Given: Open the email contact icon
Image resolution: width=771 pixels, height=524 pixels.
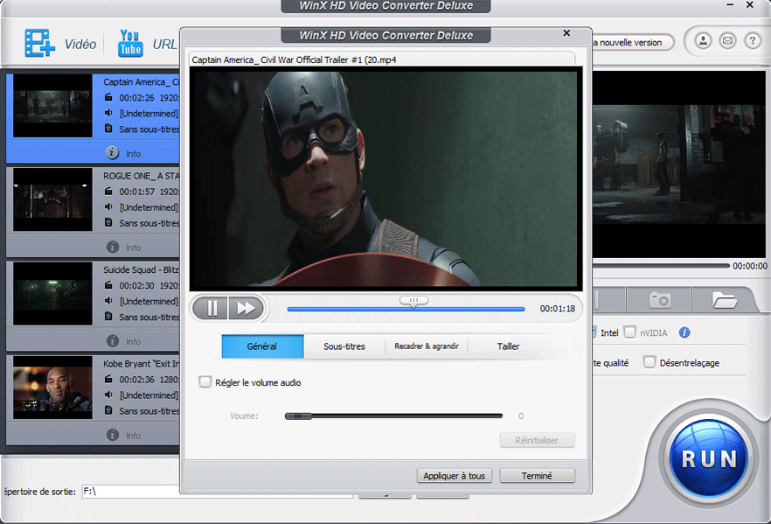Looking at the screenshot, I should point(727,41).
